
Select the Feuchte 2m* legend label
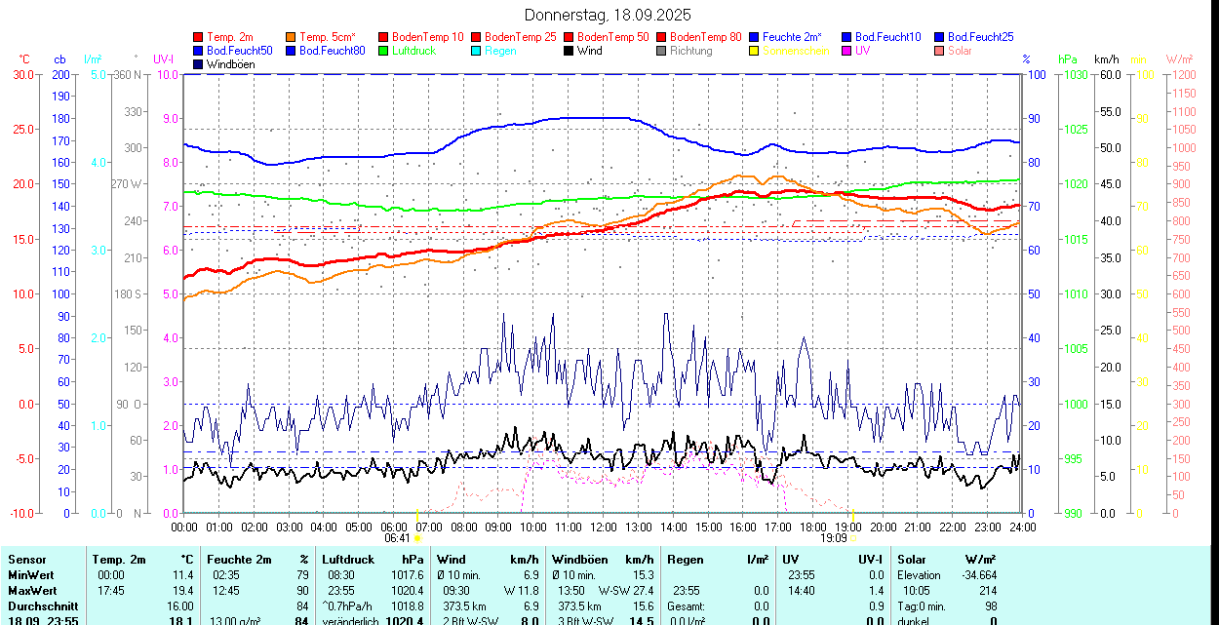point(792,37)
